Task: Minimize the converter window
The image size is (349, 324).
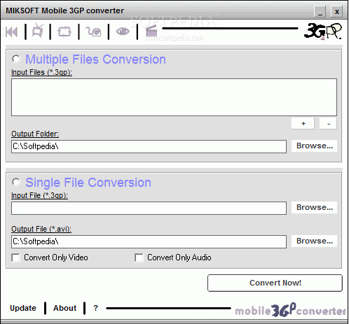Action: pos(320,11)
